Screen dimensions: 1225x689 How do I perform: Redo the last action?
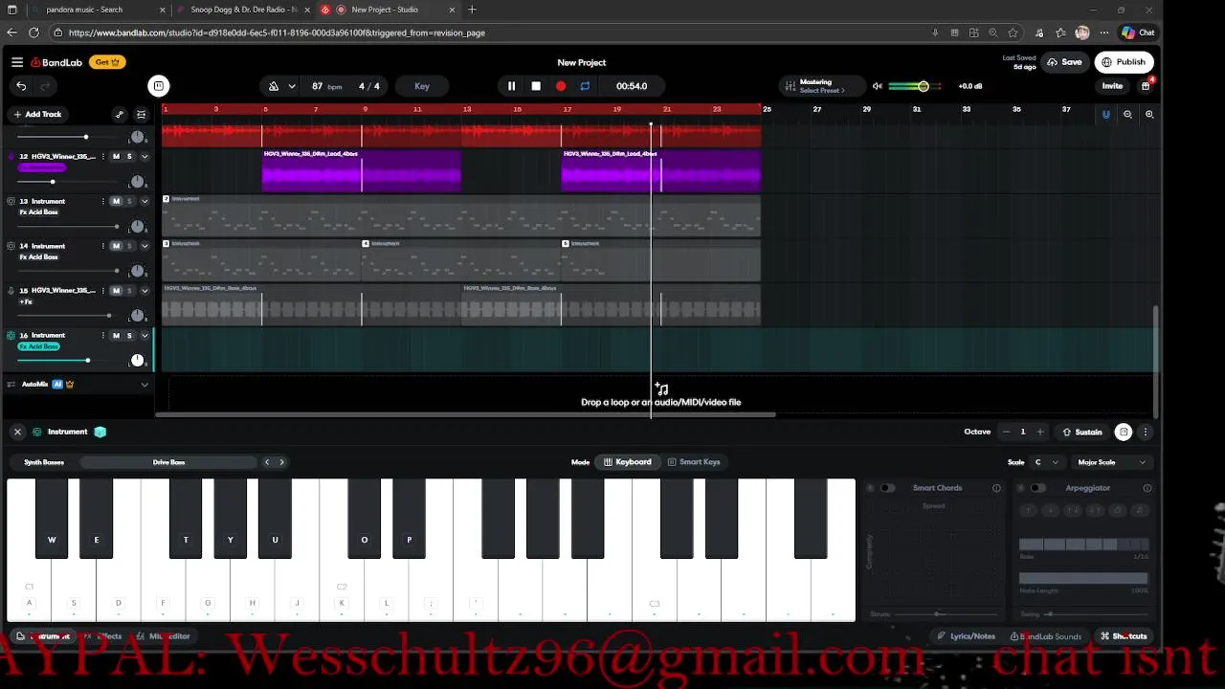(x=45, y=86)
